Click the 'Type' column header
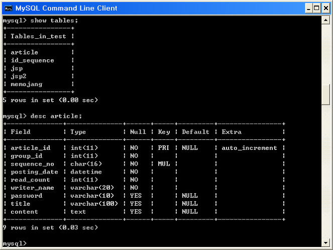 pos(78,132)
